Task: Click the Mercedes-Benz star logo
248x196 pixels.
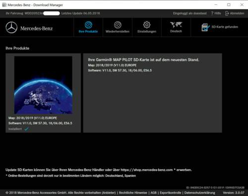Action: (11, 28)
